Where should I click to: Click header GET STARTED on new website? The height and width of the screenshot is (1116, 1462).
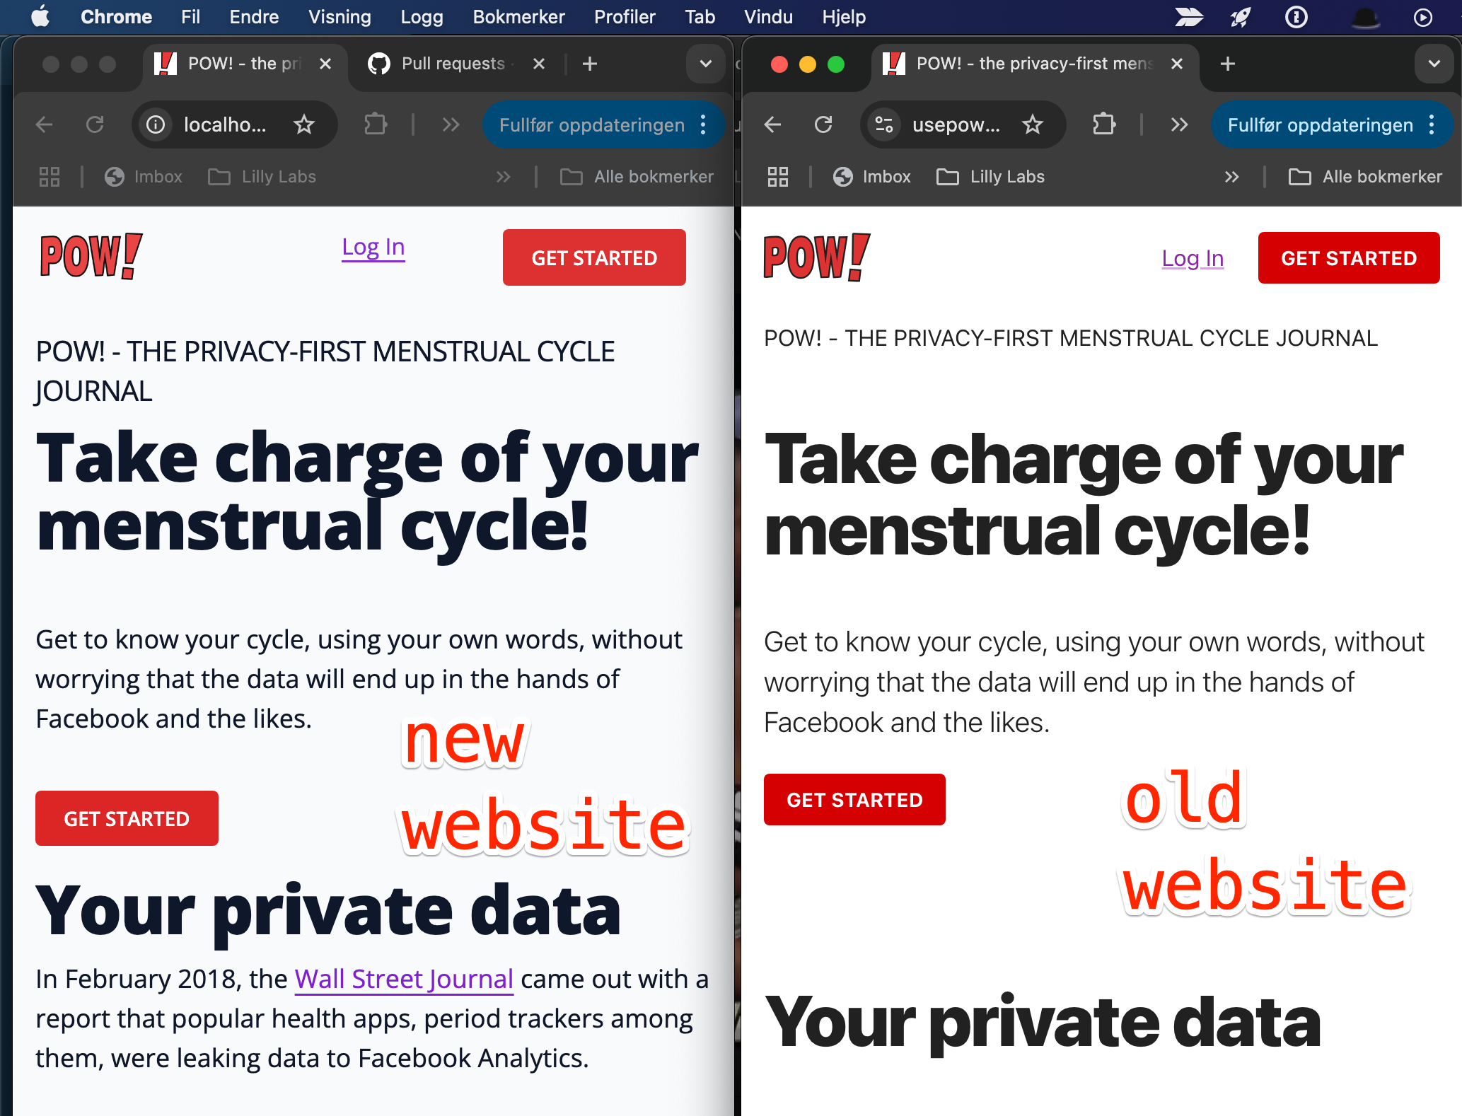click(x=594, y=257)
